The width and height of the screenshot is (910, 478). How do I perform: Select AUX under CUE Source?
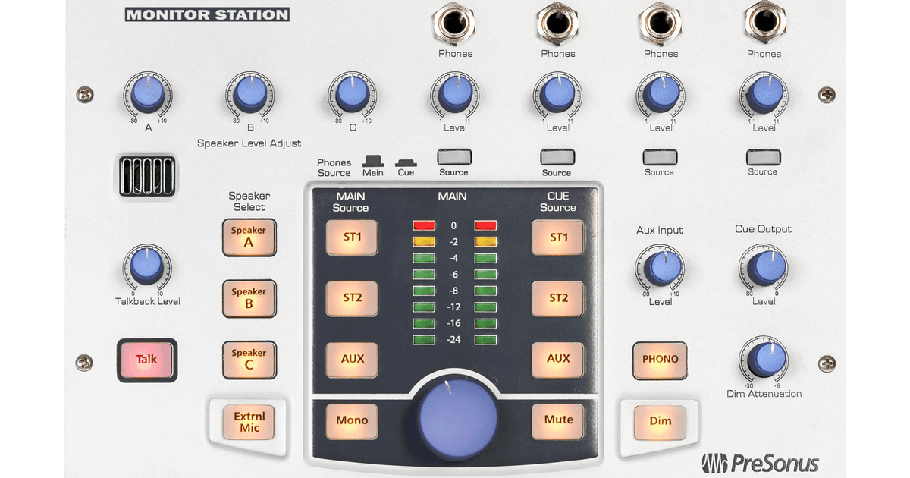pos(558,359)
